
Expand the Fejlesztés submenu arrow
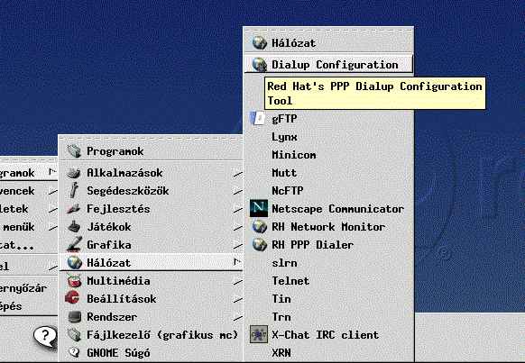[x=238, y=210]
